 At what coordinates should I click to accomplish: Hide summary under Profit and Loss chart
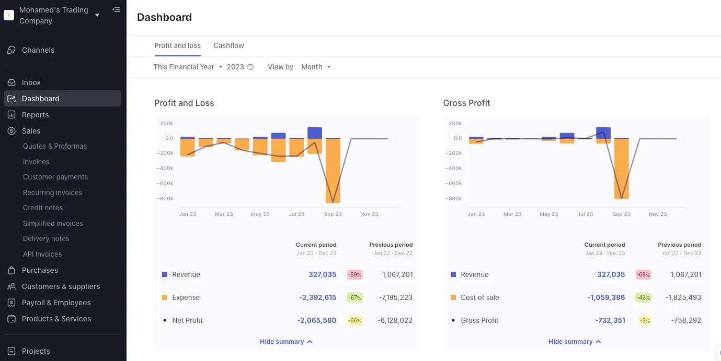(x=286, y=342)
